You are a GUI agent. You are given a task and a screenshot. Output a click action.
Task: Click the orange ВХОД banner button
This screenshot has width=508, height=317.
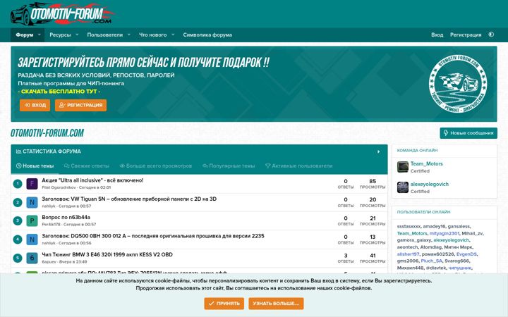[x=35, y=105]
